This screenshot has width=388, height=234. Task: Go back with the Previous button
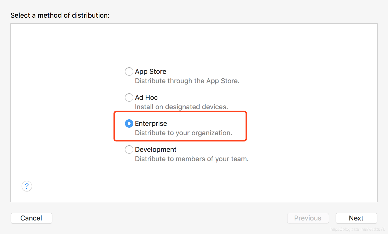click(x=308, y=218)
